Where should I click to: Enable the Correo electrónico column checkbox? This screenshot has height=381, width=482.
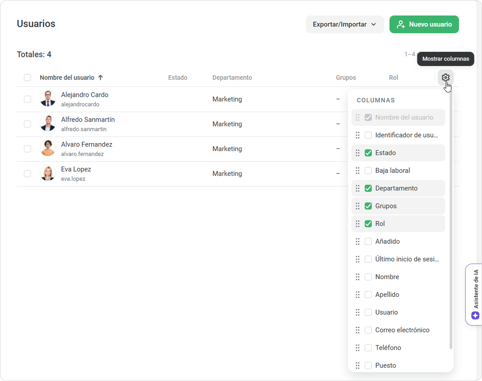[x=368, y=330]
